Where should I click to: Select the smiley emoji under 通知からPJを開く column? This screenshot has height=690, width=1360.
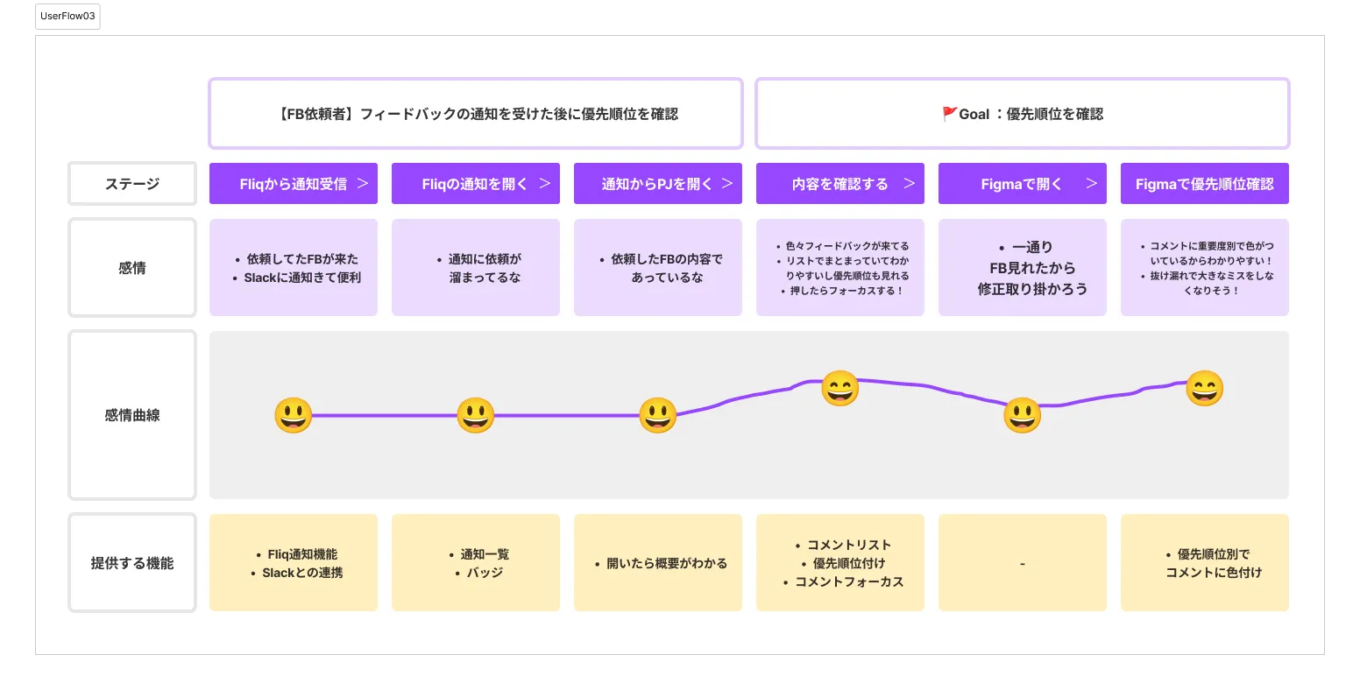(658, 415)
